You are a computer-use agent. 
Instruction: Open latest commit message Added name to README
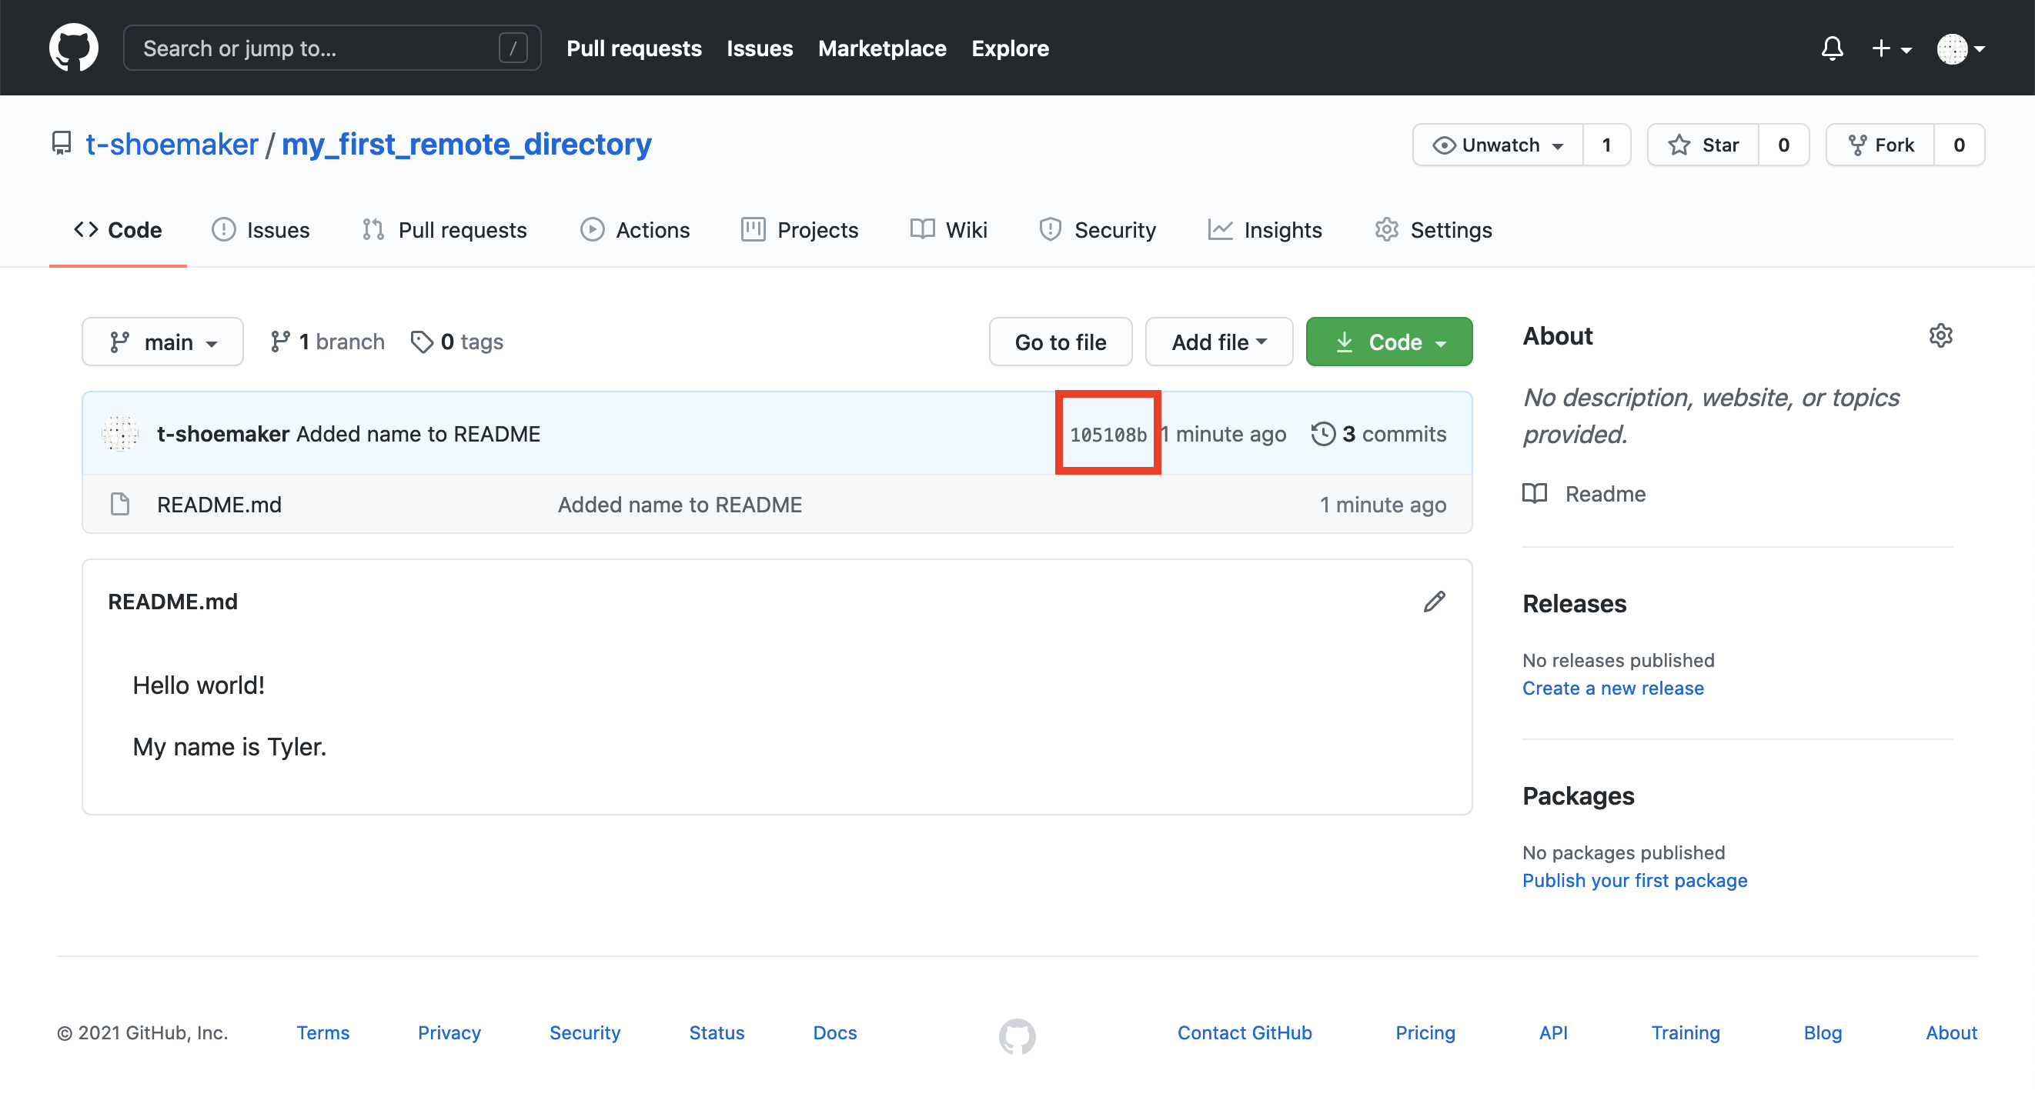[x=419, y=434]
